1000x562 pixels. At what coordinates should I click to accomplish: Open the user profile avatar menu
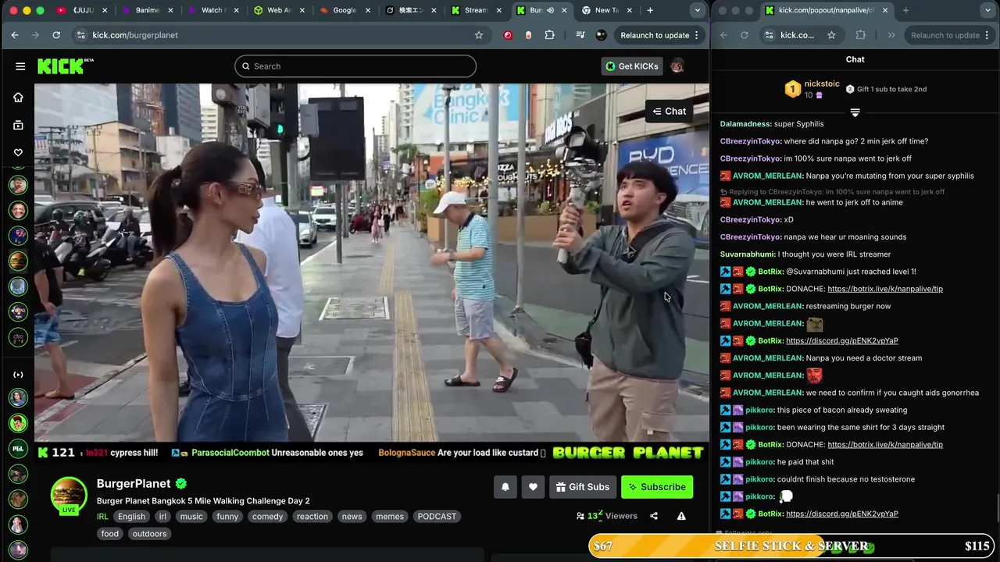pyautogui.click(x=677, y=66)
